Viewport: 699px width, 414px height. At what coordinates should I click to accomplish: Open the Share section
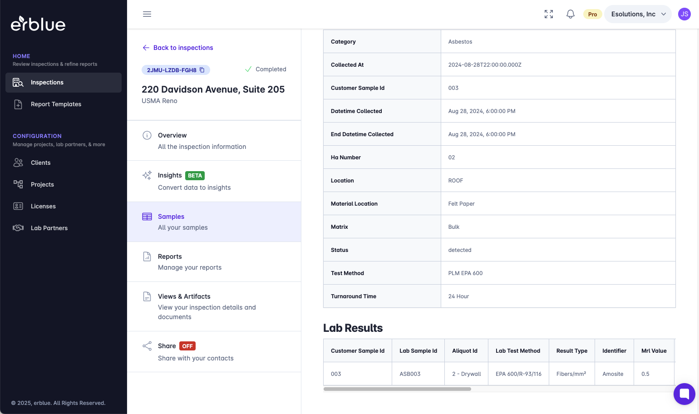pyautogui.click(x=214, y=352)
